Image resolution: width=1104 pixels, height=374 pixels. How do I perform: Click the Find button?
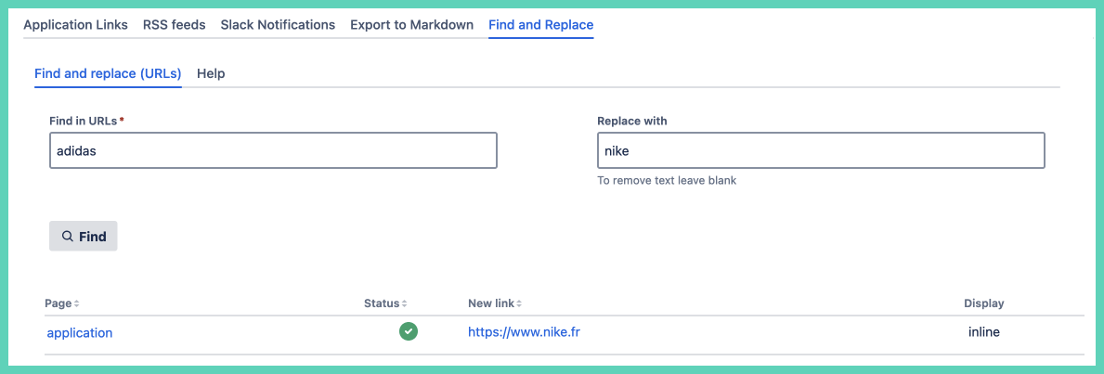[x=83, y=237]
